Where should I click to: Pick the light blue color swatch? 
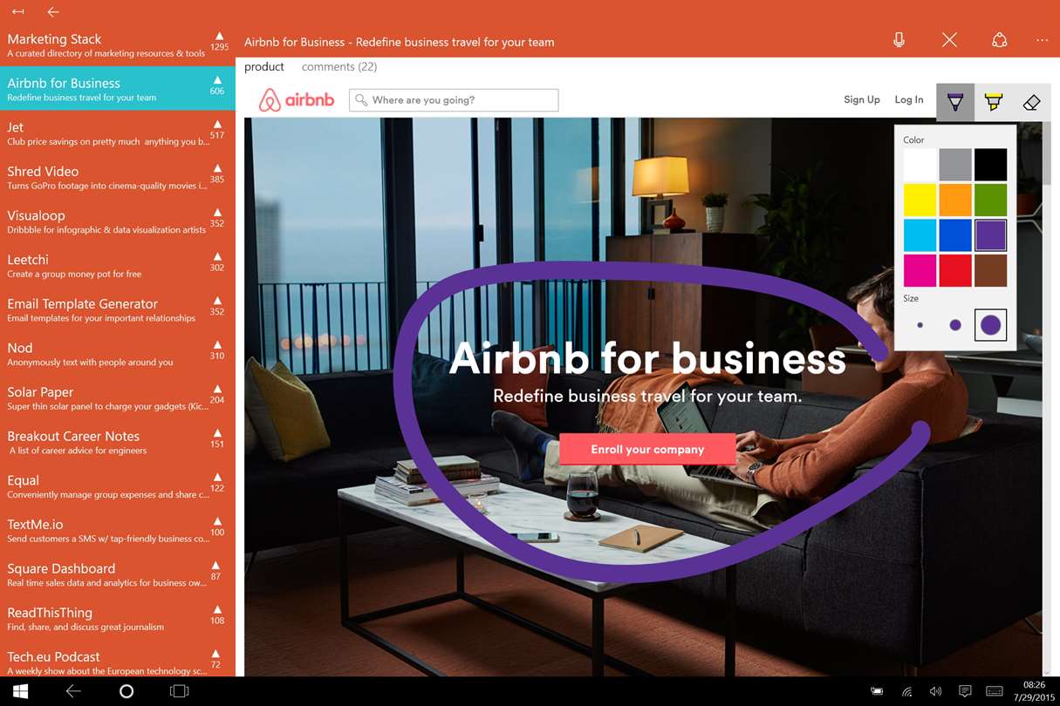click(920, 235)
